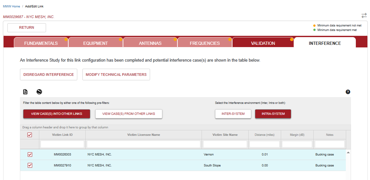The image size is (370, 180).
Task: Enable the Inter-System environment filter
Action: click(x=233, y=114)
